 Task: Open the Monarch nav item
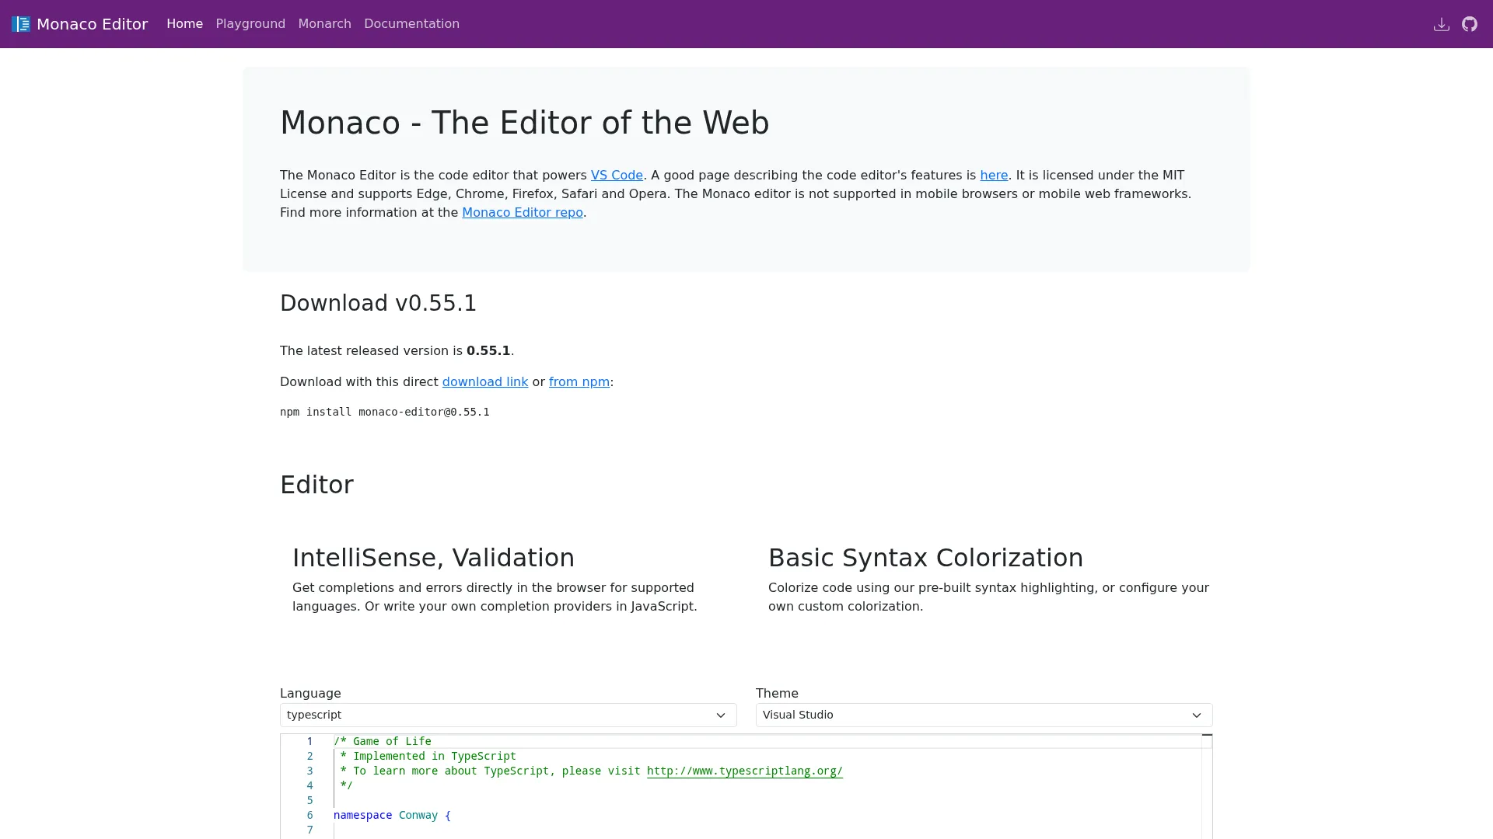pos(324,24)
